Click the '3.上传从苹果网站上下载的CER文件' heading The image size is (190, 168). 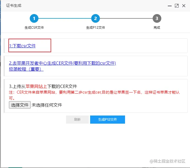tap(43, 86)
